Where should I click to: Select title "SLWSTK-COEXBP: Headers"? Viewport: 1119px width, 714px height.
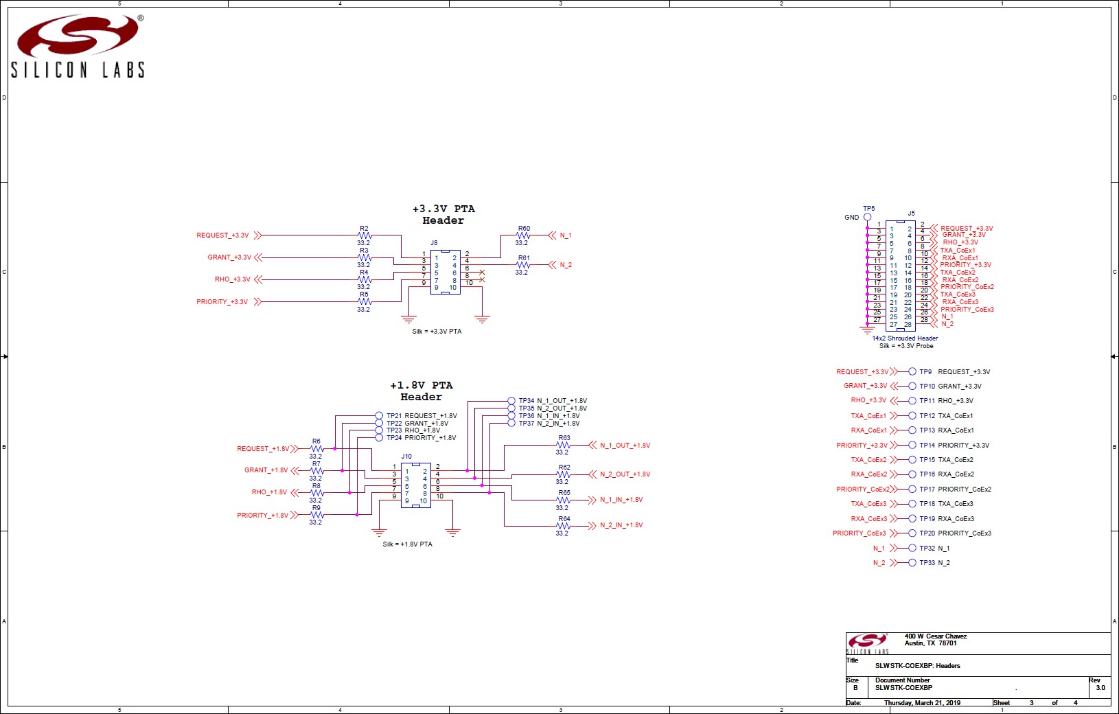point(917,666)
